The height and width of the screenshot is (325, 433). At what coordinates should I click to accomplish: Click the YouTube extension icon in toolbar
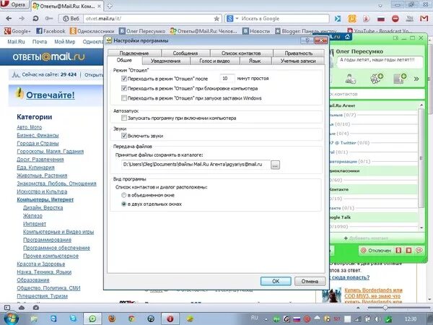(410, 19)
